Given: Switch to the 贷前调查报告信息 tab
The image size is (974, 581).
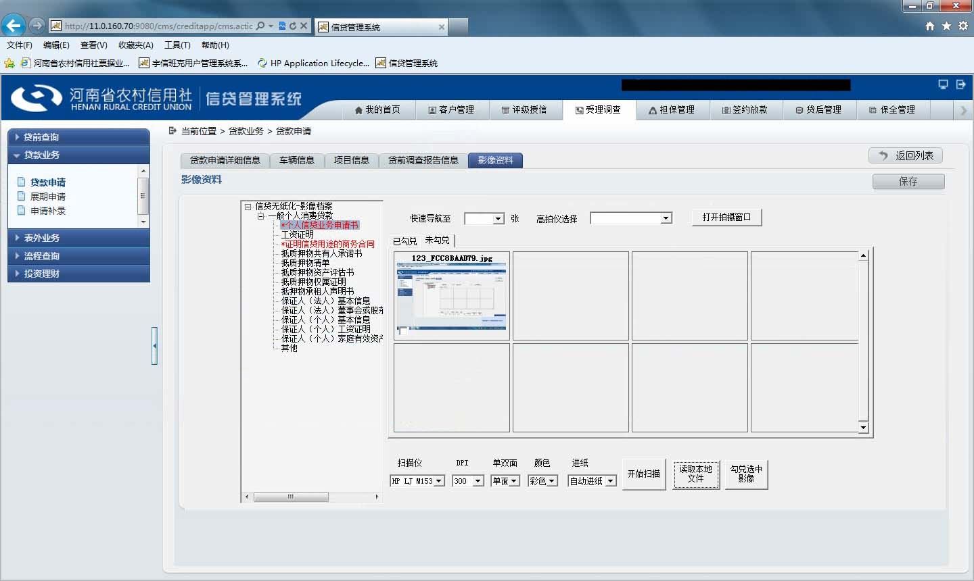Looking at the screenshot, I should (x=423, y=161).
